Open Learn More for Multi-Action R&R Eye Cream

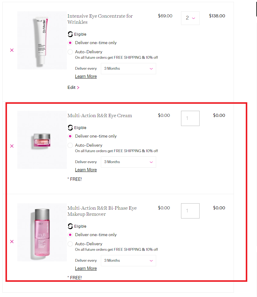click(x=86, y=169)
